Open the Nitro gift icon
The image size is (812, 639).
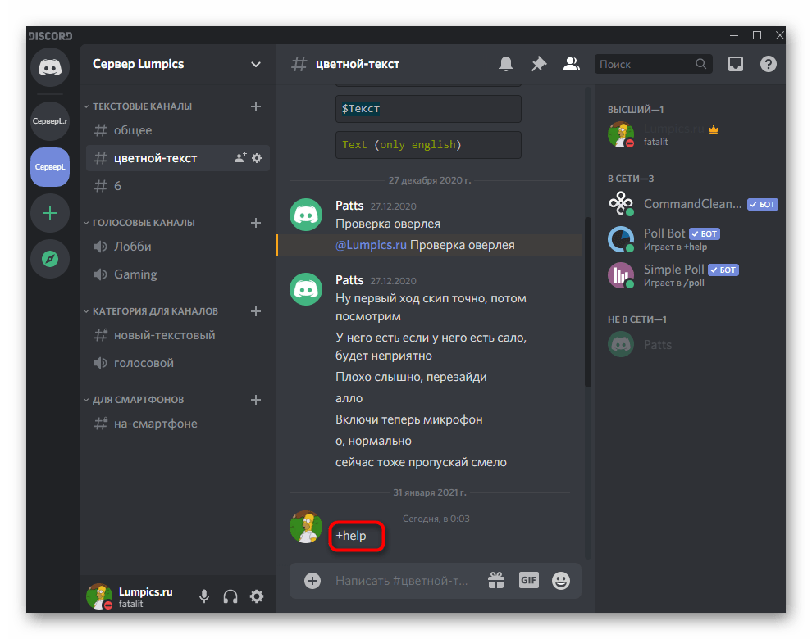[x=496, y=581]
